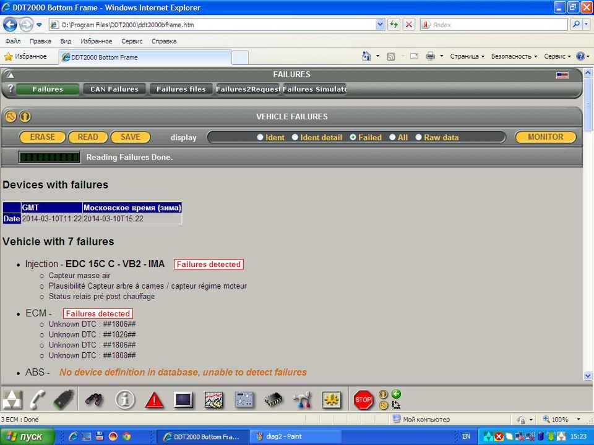Image resolution: width=594 pixels, height=445 pixels.
Task: Open the yellow gear settings icon
Action: [x=332, y=400]
